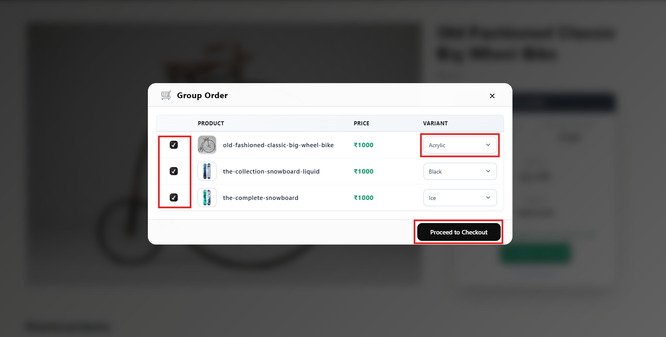
Task: Close the Group Order dialog
Action: 492,96
